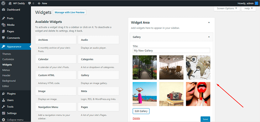Open the Menus submenu item
The width and height of the screenshot is (260, 122).
click(6, 70)
